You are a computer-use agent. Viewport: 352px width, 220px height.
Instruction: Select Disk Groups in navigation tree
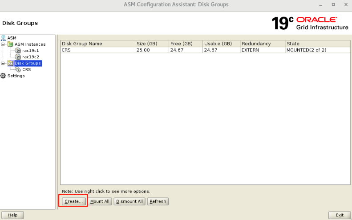tap(28, 63)
